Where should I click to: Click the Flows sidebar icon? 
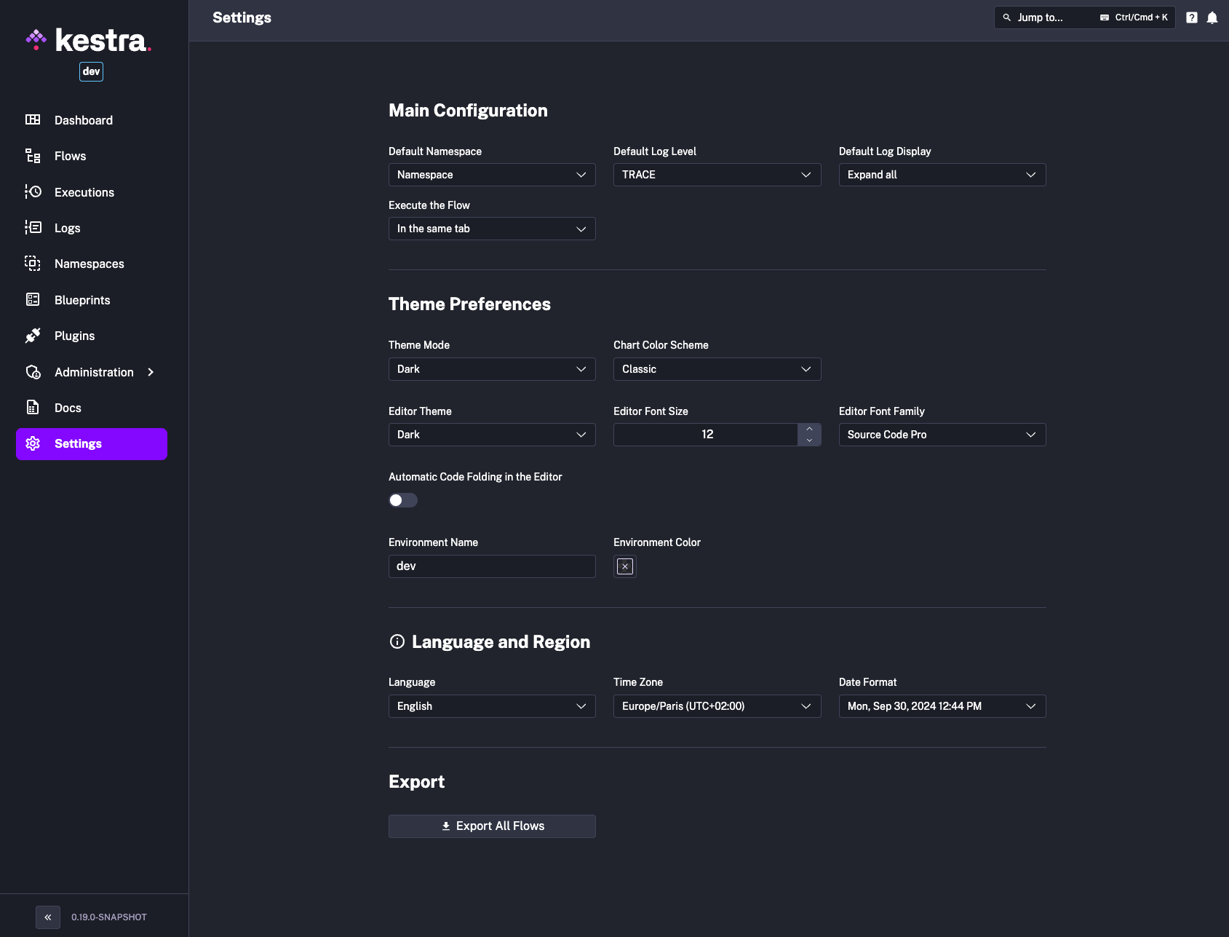pyautogui.click(x=33, y=156)
